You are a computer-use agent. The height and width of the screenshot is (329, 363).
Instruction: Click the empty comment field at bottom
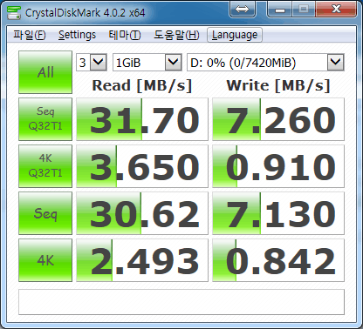click(181, 302)
